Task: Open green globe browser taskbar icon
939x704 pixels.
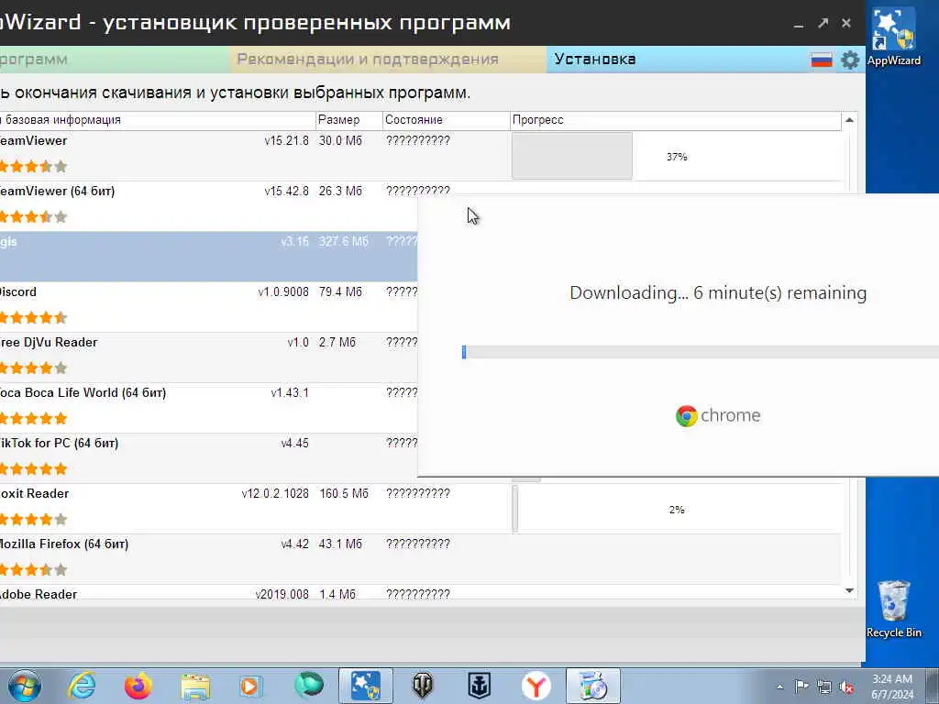Action: point(309,685)
